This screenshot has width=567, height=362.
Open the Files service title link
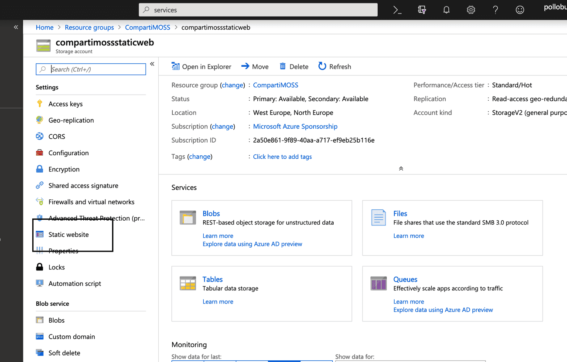[400, 213]
